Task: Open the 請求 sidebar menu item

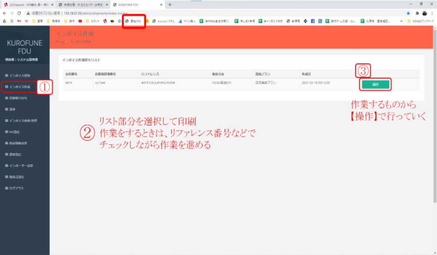Action: (x=10, y=110)
